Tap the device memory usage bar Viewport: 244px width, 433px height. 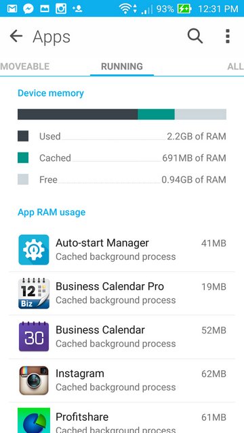[122, 114]
